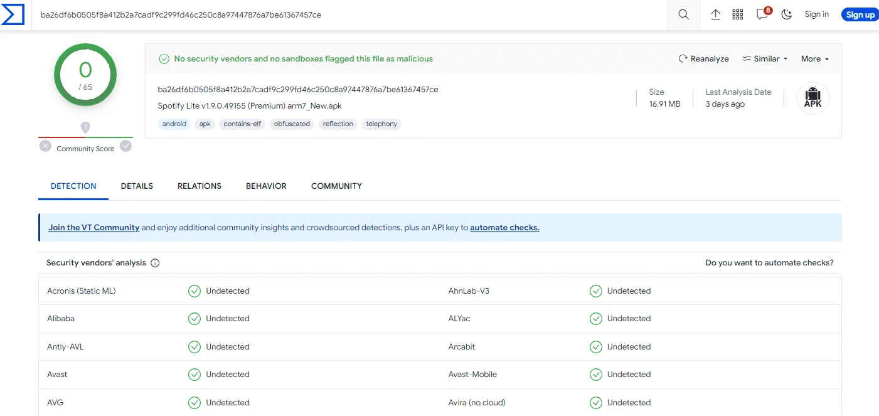Switch to the DETAILS tab
Viewport: 879px width, 416px height.
pos(137,186)
